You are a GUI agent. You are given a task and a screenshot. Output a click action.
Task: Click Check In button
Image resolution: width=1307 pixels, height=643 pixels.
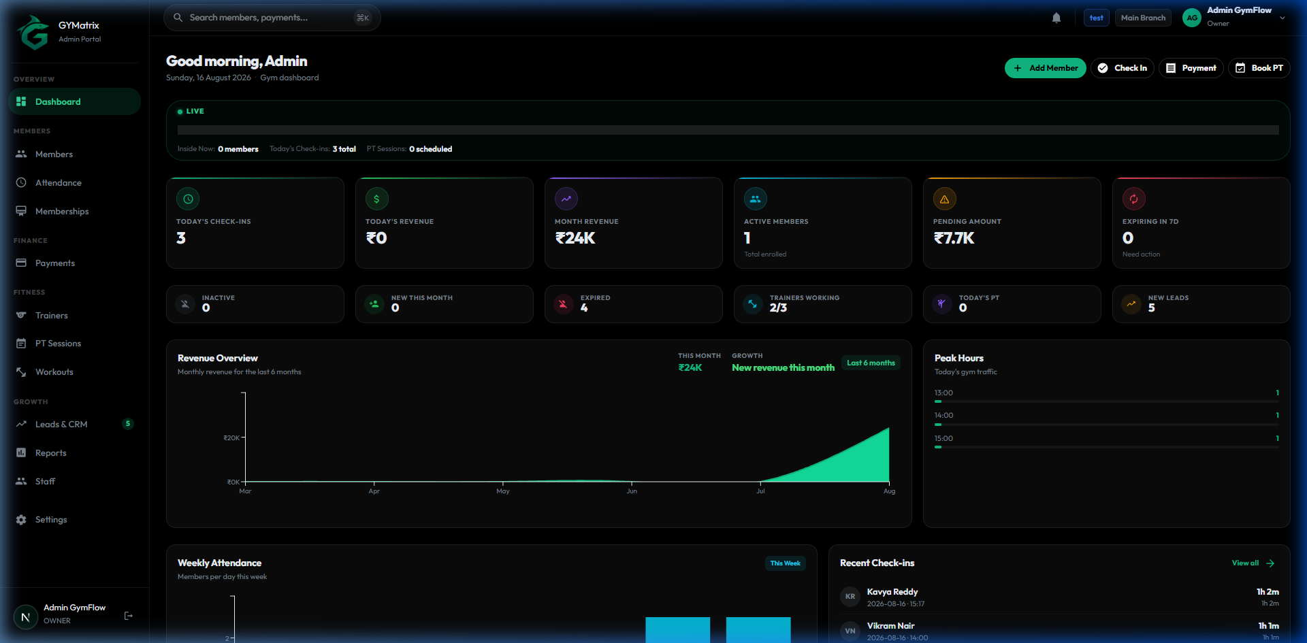pos(1122,68)
